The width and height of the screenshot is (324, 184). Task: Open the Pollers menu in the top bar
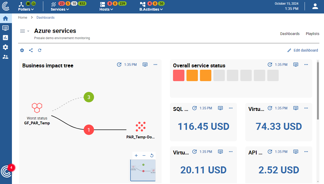point(25,9)
